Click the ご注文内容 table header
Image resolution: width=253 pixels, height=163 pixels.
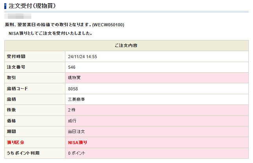pyautogui.click(x=126, y=46)
